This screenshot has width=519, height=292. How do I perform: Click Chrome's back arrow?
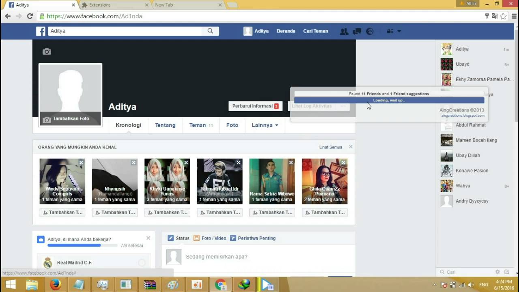[8, 16]
